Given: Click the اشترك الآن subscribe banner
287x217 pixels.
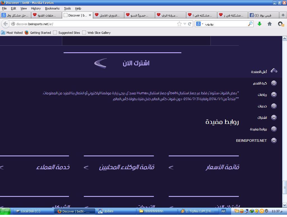Looking at the screenshot, I should [x=122, y=63].
